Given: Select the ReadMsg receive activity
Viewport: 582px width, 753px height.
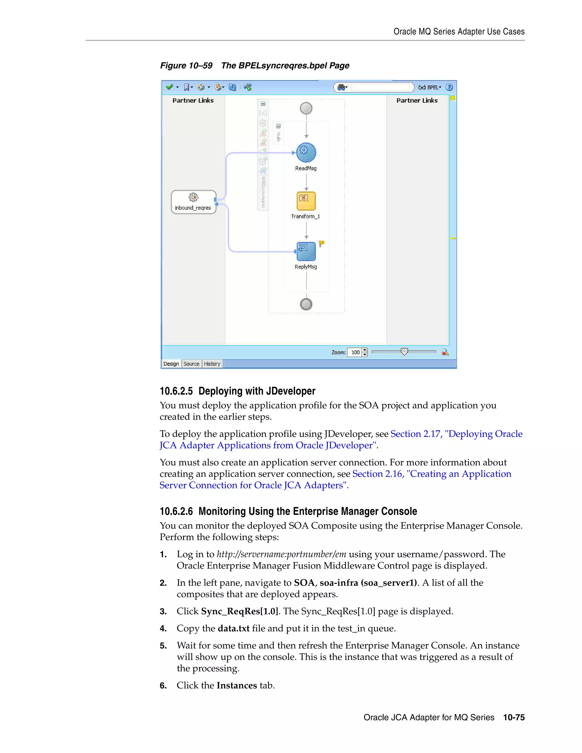Looking at the screenshot, I should 306,152.
